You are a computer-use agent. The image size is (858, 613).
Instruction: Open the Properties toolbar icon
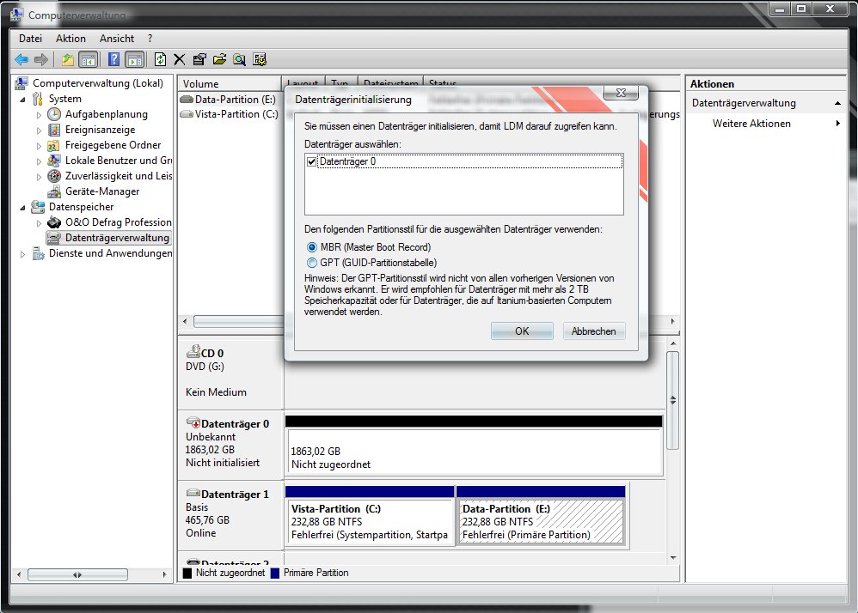click(x=199, y=59)
